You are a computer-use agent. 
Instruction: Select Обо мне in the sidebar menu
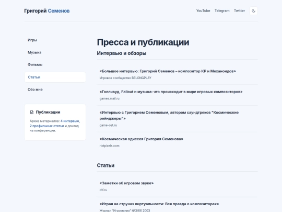tap(55, 90)
